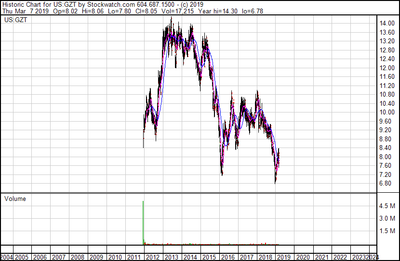Click the tall green volume spike bar
This screenshot has height=261, width=400.
coord(143,223)
